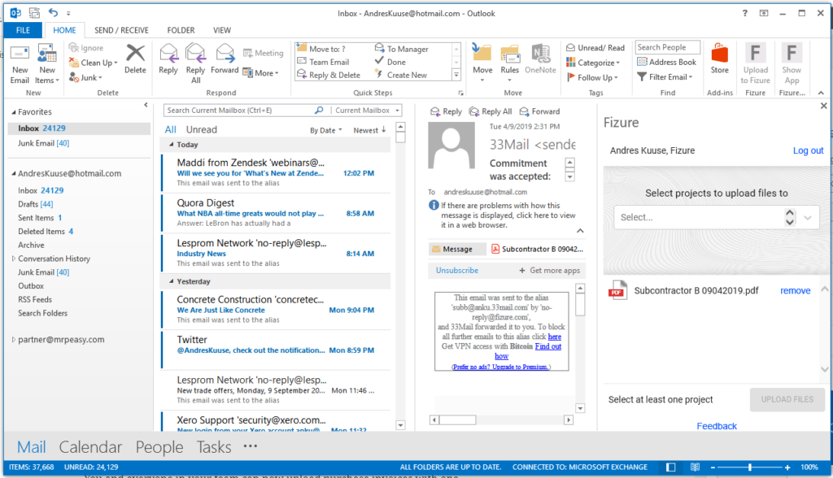Click the Search People field
The height and width of the screenshot is (478, 833).
click(667, 47)
